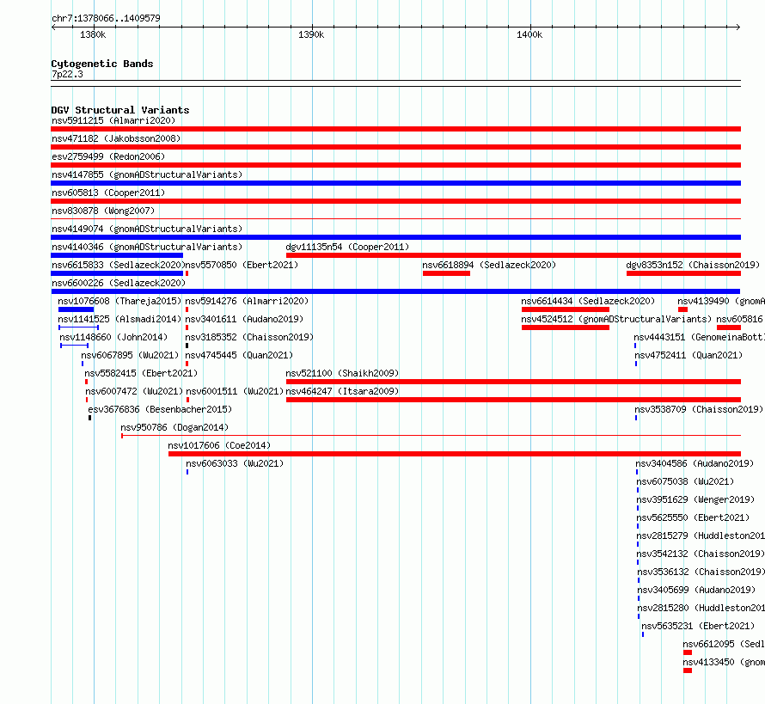The width and height of the screenshot is (765, 704).
Task: Click the esv2759499 (Redon2006) variant label
Action: (108, 156)
